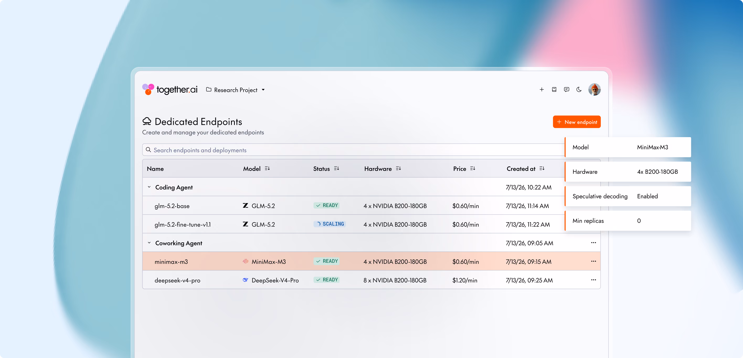Click the Speculative decoding Enabled card
Image resolution: width=743 pixels, height=358 pixels.
click(x=628, y=196)
